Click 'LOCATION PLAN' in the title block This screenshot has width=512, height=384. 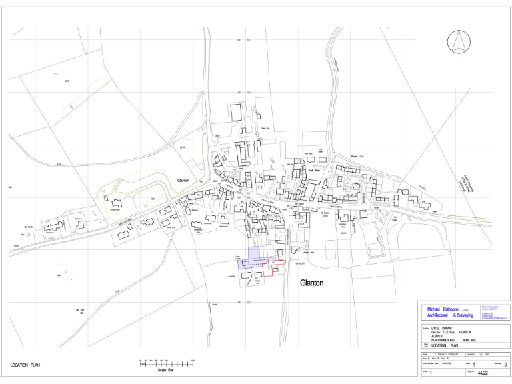pyautogui.click(x=445, y=345)
